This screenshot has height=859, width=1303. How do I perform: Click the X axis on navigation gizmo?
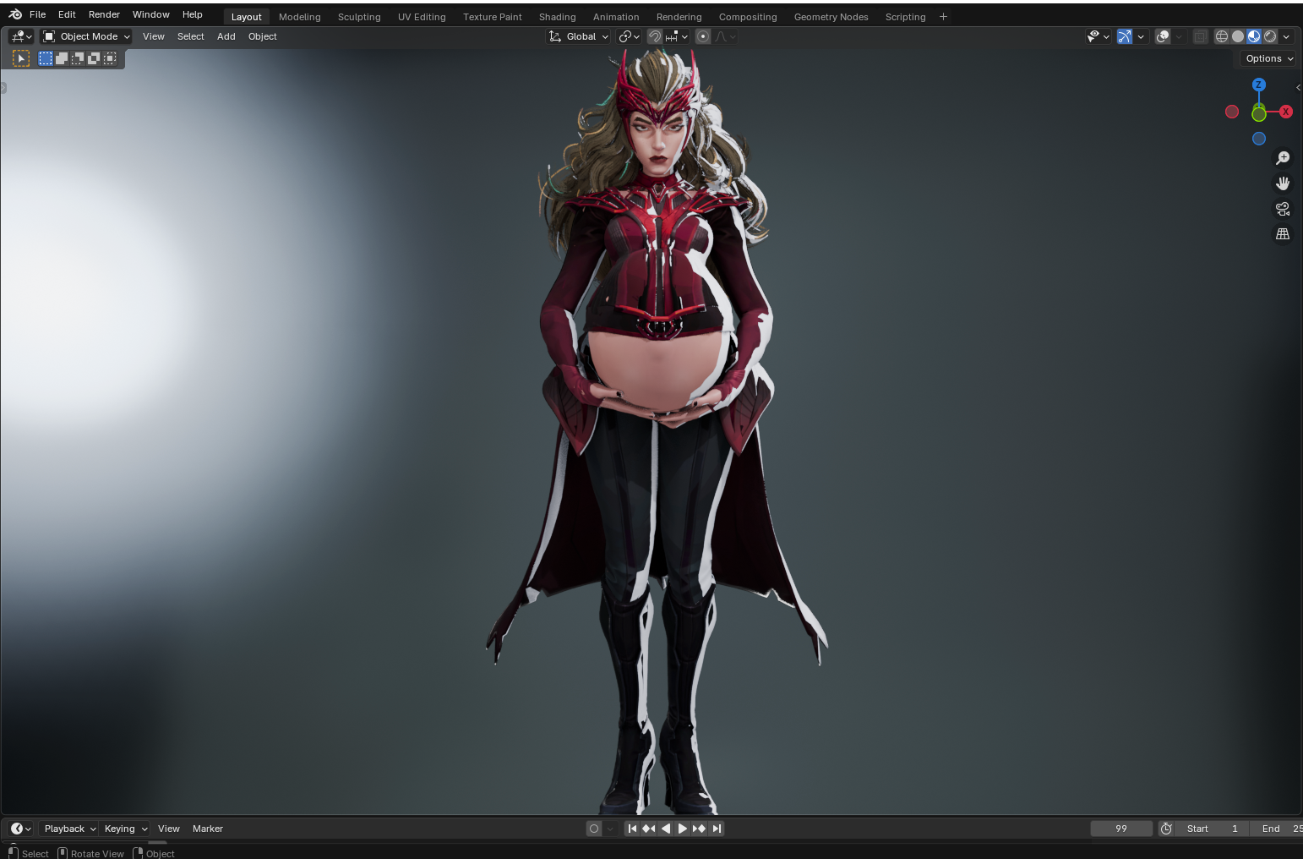click(1286, 112)
